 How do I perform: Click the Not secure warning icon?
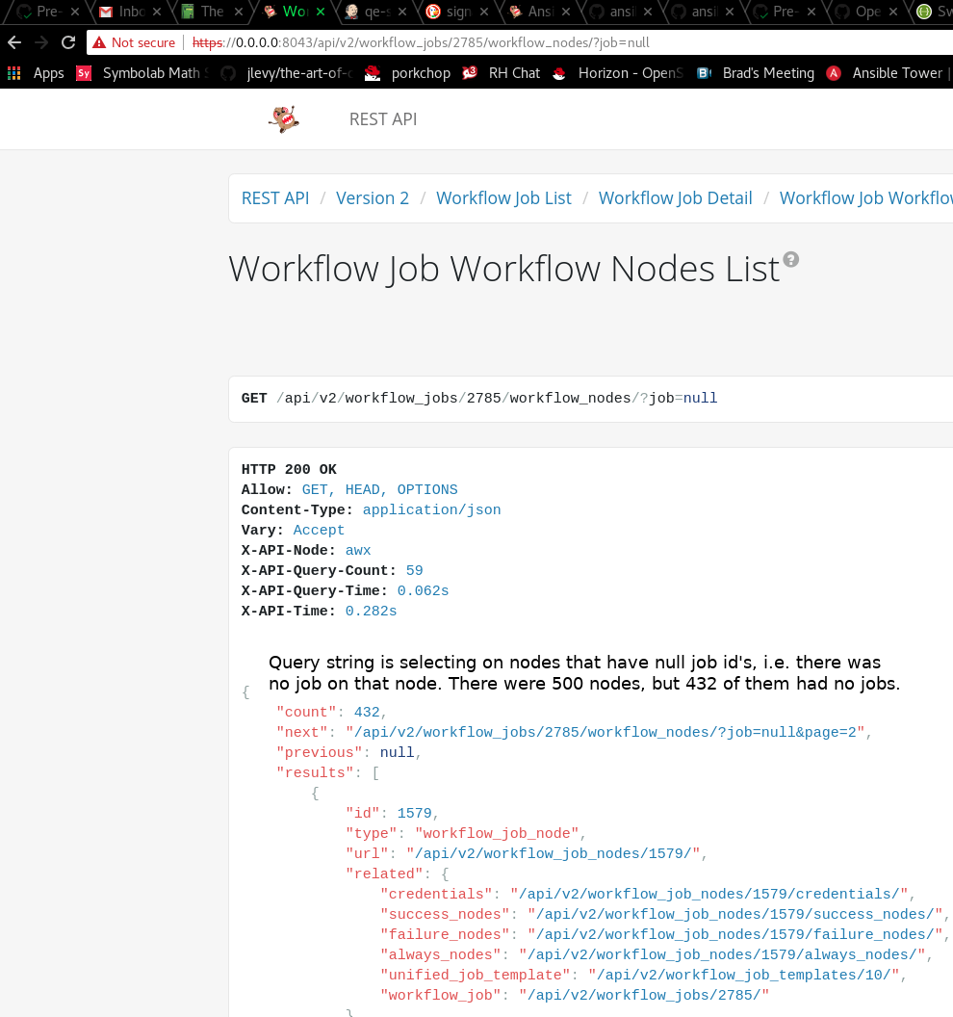click(x=98, y=42)
